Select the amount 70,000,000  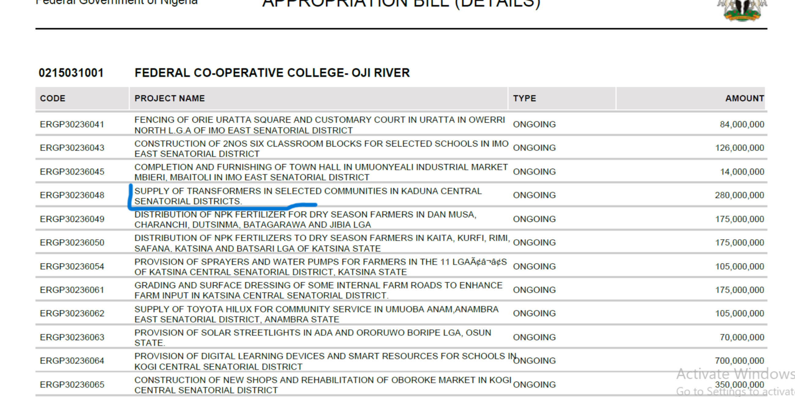742,337
